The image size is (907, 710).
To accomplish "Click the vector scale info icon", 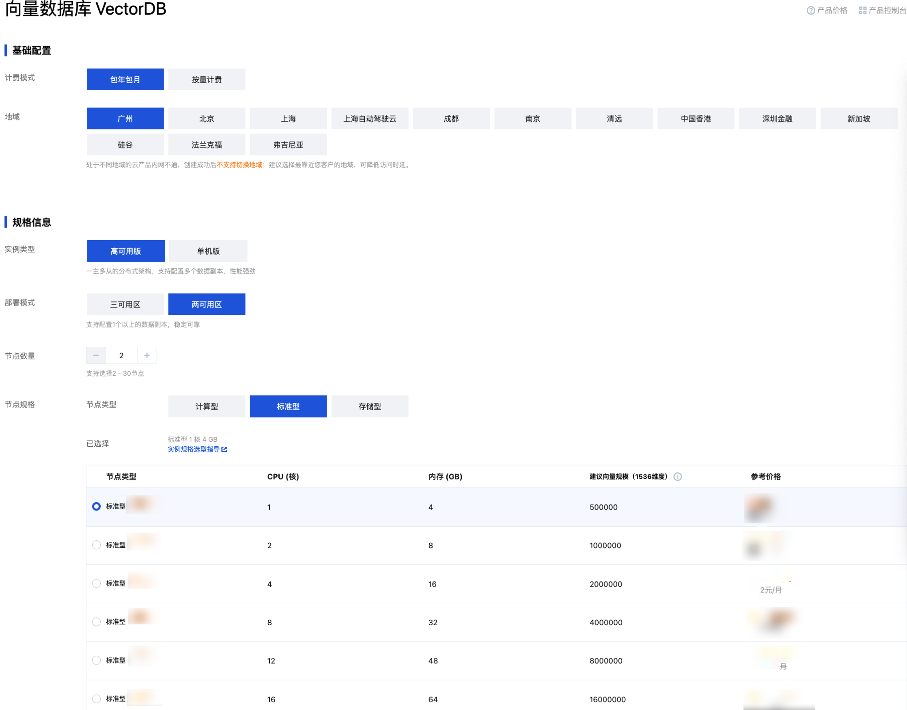I will pyautogui.click(x=677, y=477).
